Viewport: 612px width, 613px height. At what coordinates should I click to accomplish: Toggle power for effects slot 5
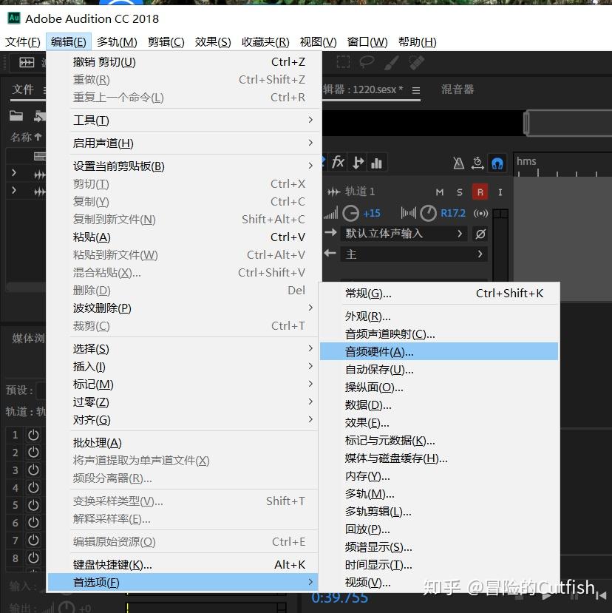tap(33, 505)
